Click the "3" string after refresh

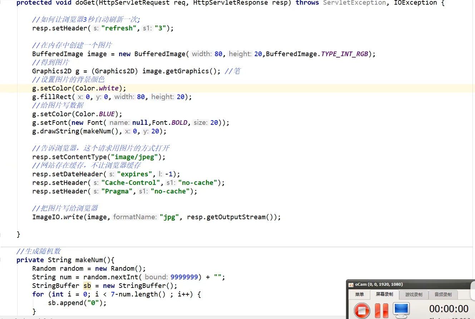(160, 28)
